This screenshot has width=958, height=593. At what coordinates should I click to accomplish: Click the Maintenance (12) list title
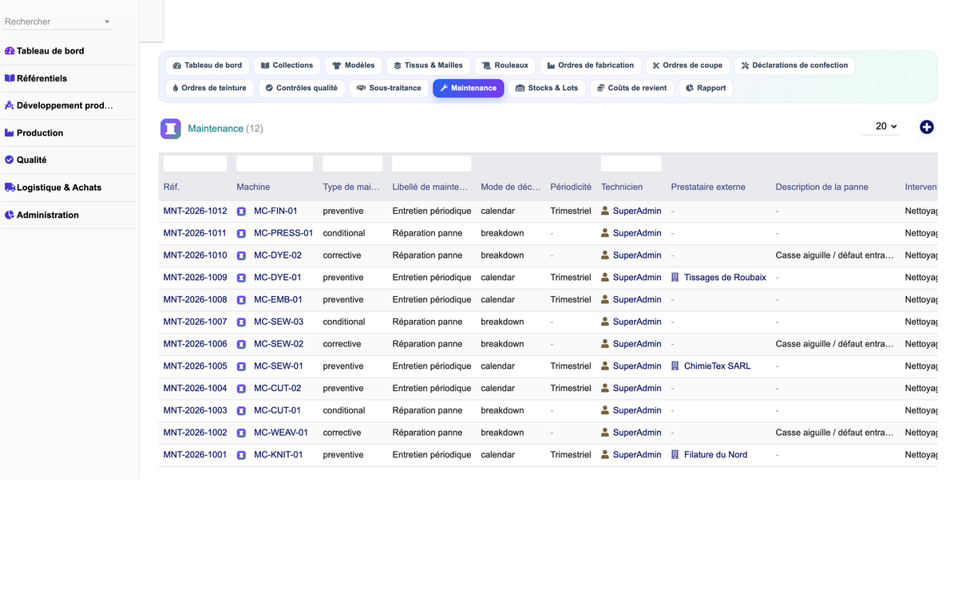coord(225,128)
